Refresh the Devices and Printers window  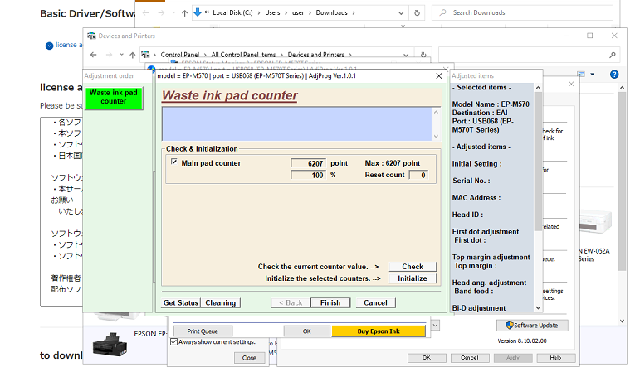pos(423,55)
